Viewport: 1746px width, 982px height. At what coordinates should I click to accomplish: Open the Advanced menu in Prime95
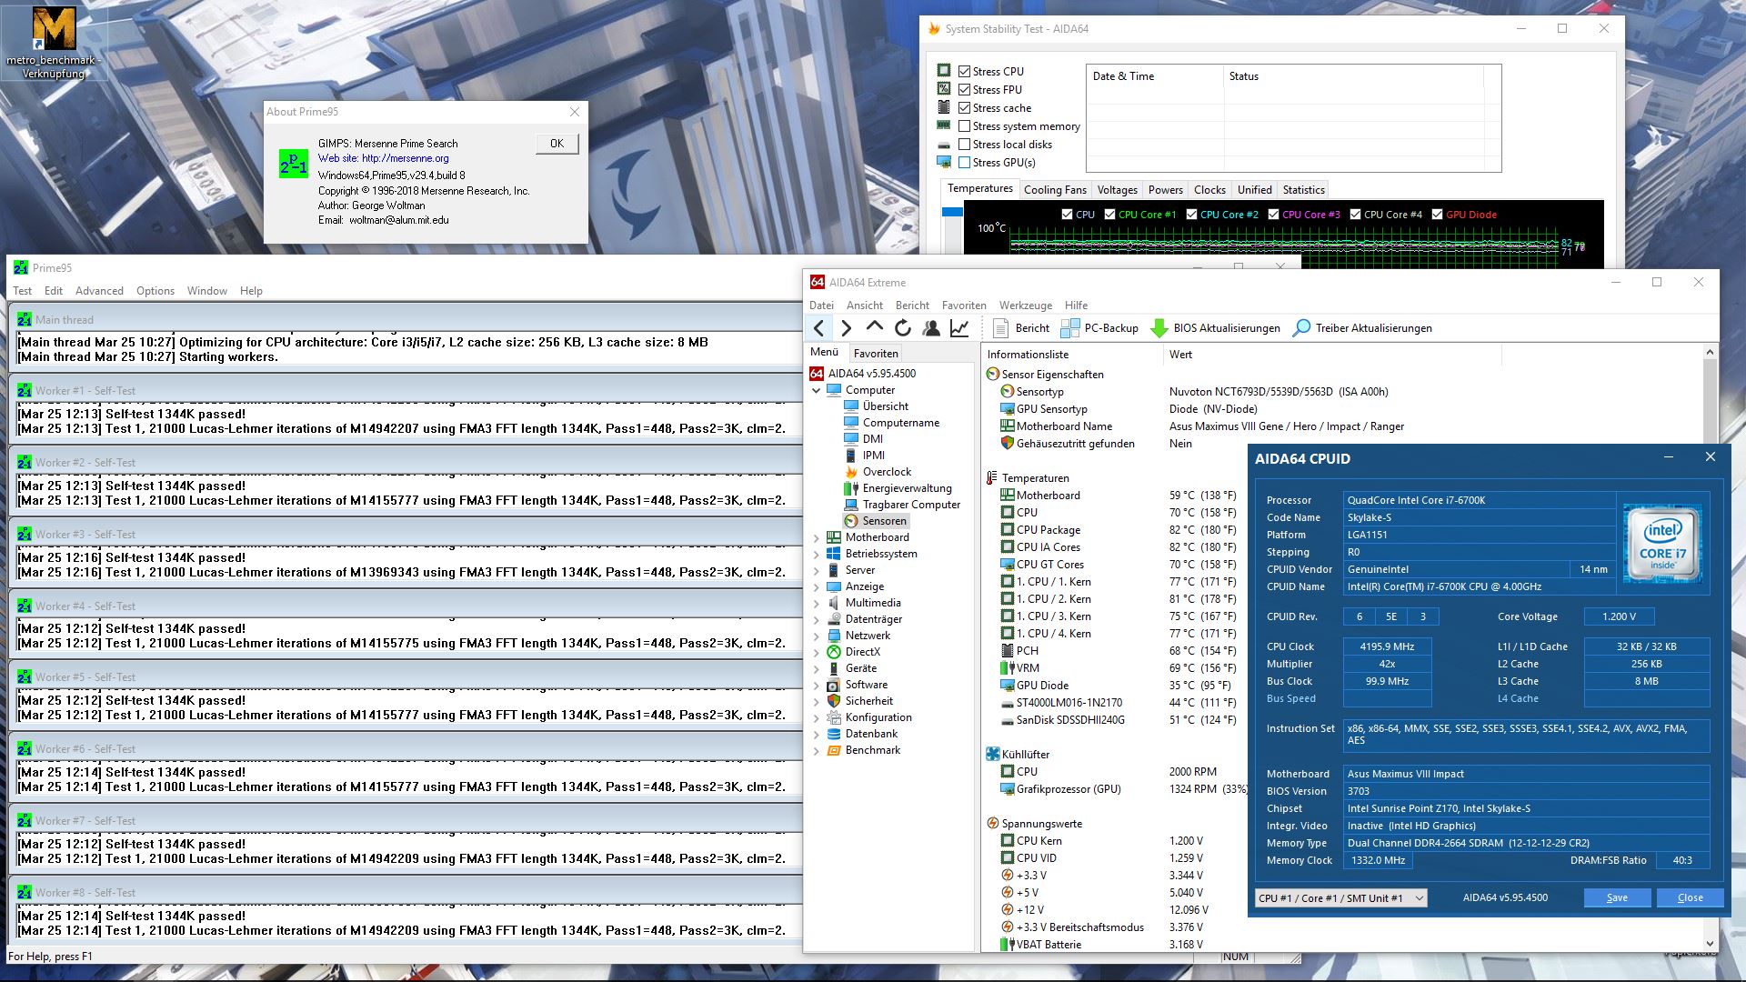pyautogui.click(x=99, y=291)
